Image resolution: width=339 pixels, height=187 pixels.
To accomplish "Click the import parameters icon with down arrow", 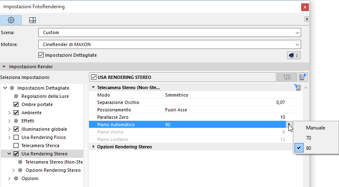I will tap(297, 88).
